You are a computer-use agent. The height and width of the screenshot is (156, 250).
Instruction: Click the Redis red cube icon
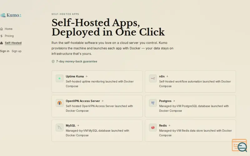(x=153, y=128)
